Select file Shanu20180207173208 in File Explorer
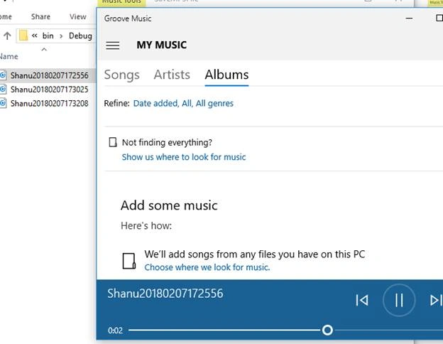The image size is (443, 344). click(50, 104)
